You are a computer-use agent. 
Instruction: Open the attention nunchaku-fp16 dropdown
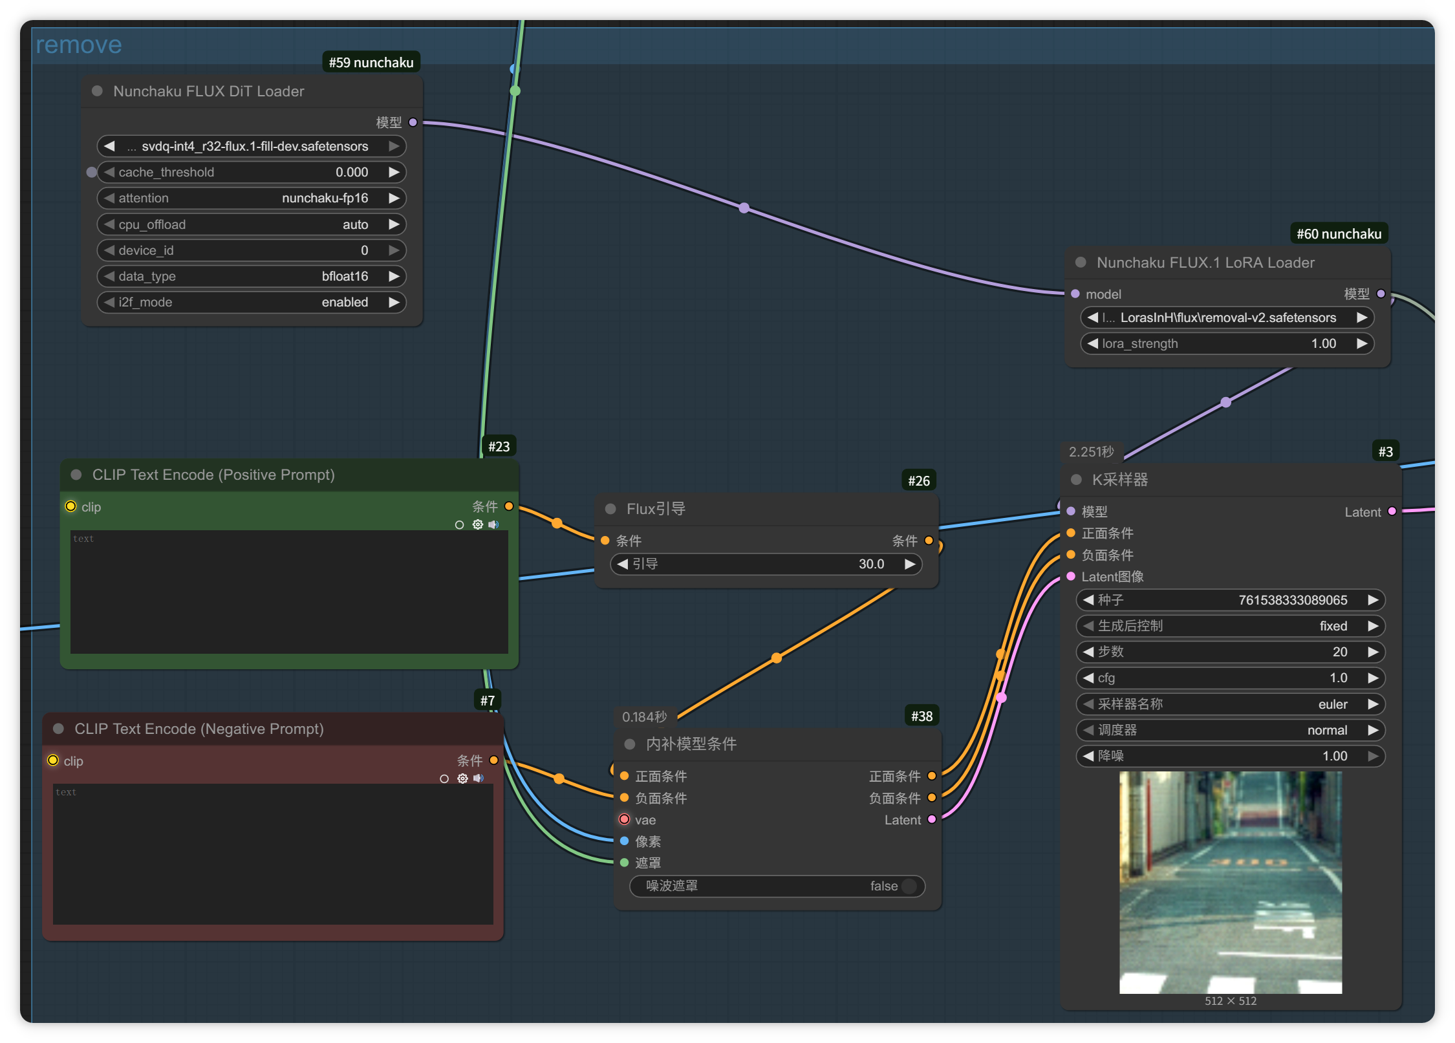click(252, 198)
